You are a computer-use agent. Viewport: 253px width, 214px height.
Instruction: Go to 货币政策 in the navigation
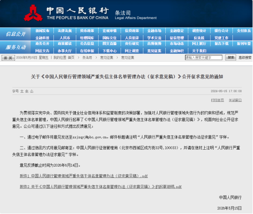click(87, 31)
